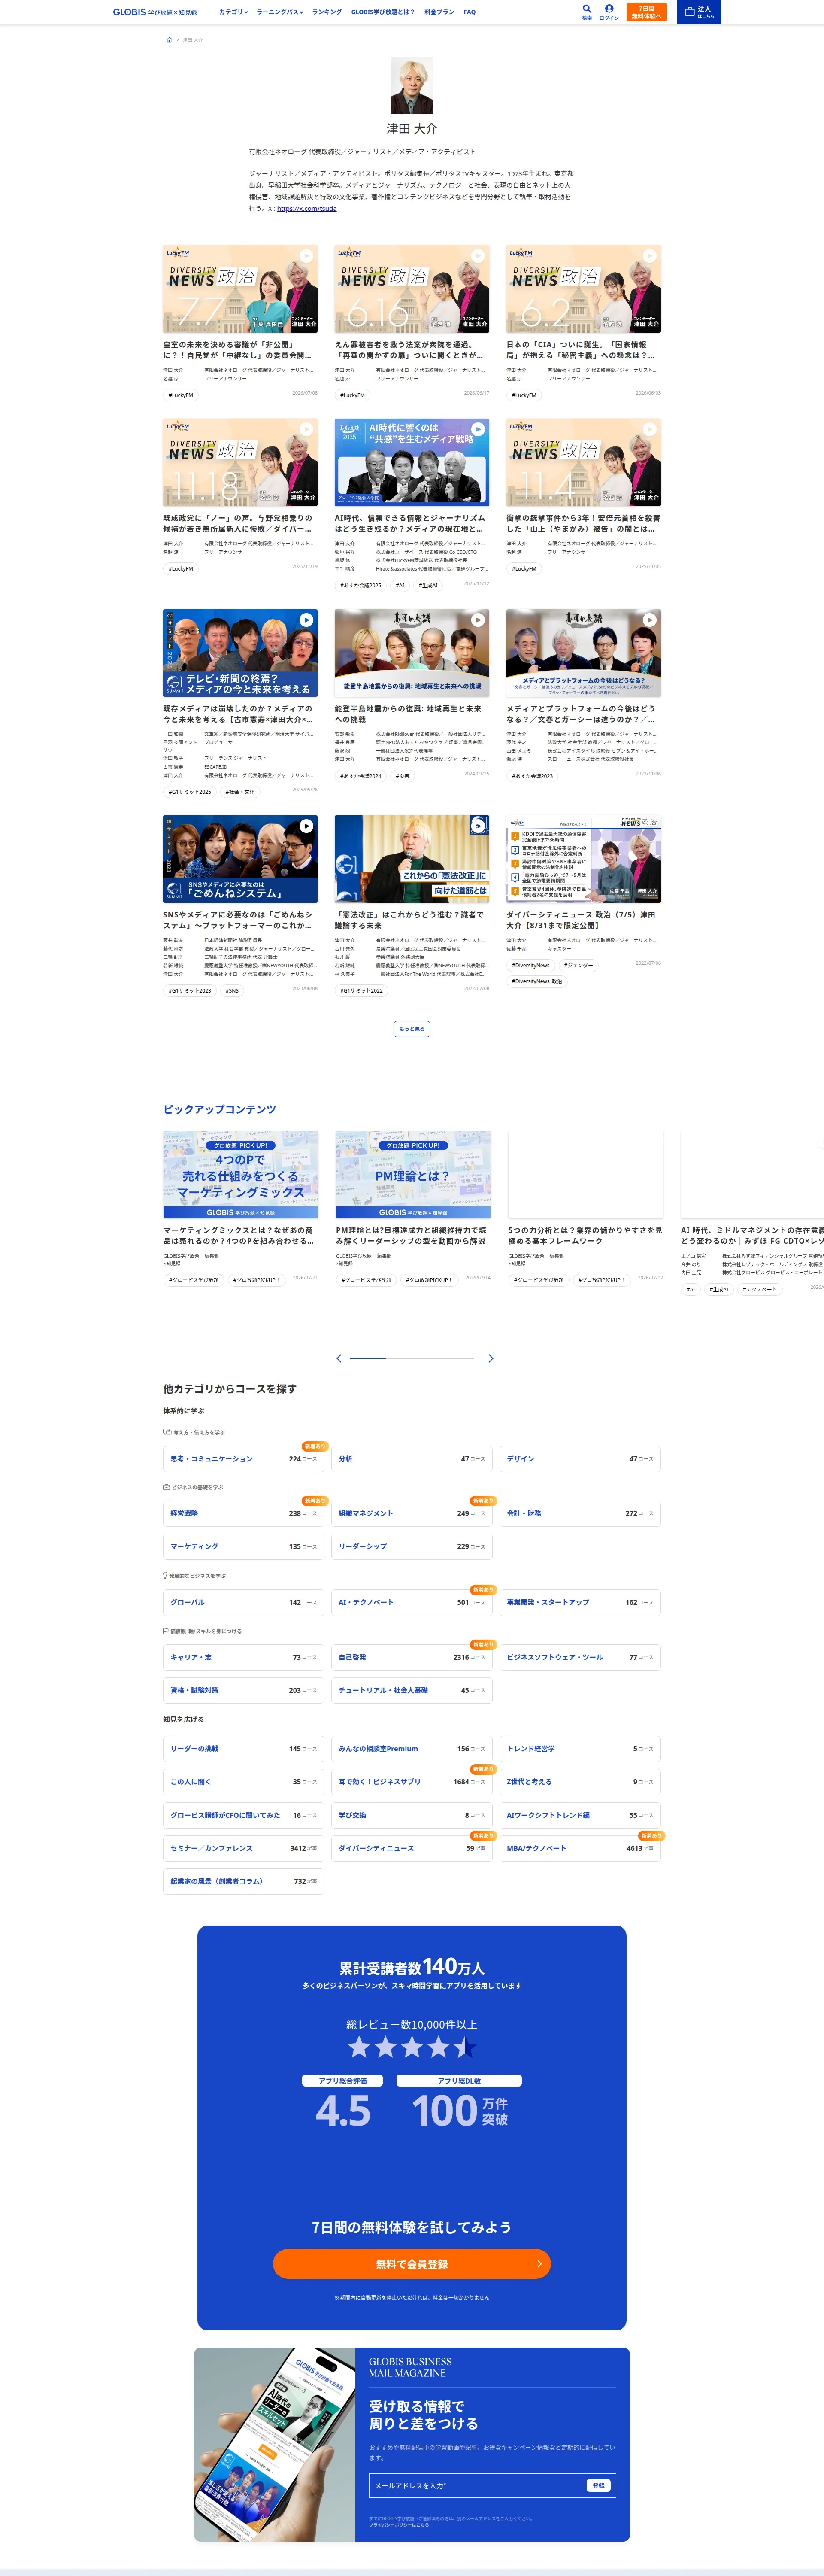824x2576 pixels.
Task: Click the pickup carousel progress bar
Action: point(412,1358)
